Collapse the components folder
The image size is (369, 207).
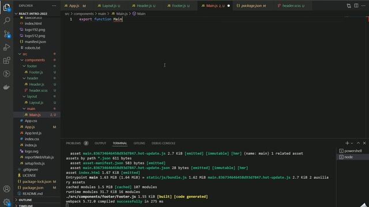[x=35, y=60]
